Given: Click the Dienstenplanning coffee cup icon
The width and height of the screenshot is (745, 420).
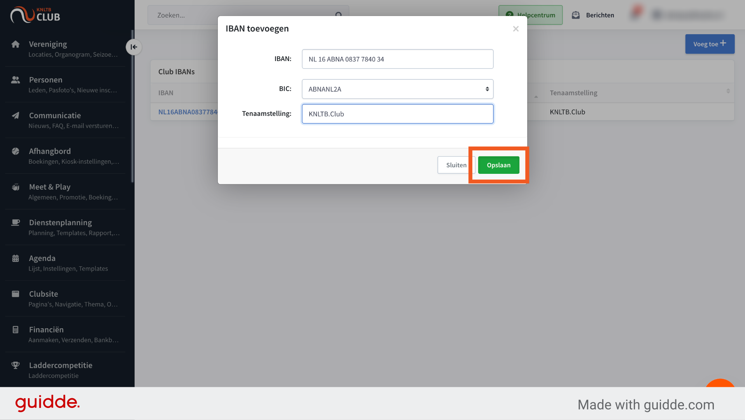Looking at the screenshot, I should pos(16,222).
